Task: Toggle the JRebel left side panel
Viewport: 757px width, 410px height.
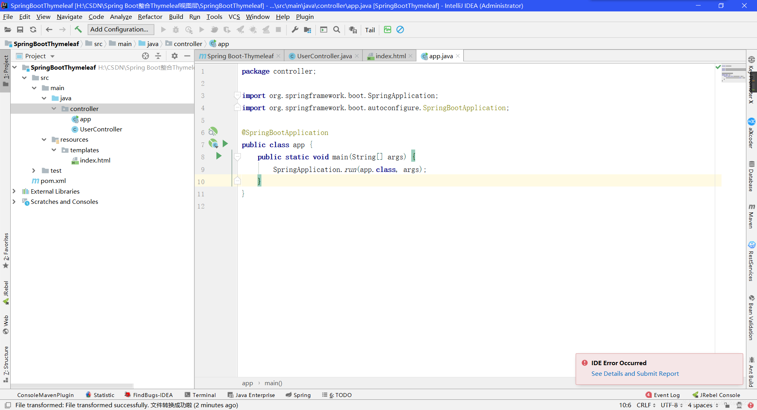Action: 6,292
